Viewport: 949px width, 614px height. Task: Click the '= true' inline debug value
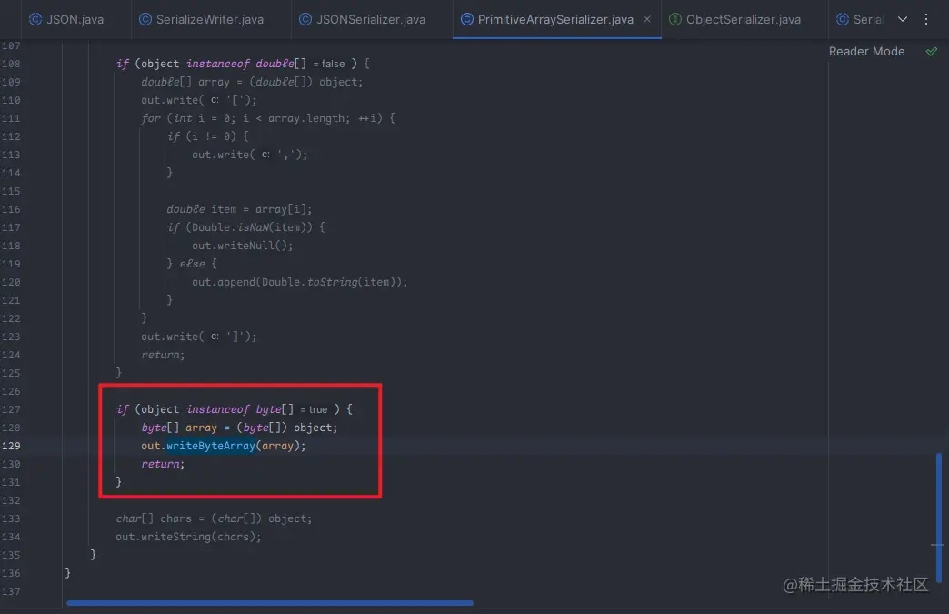(x=314, y=409)
